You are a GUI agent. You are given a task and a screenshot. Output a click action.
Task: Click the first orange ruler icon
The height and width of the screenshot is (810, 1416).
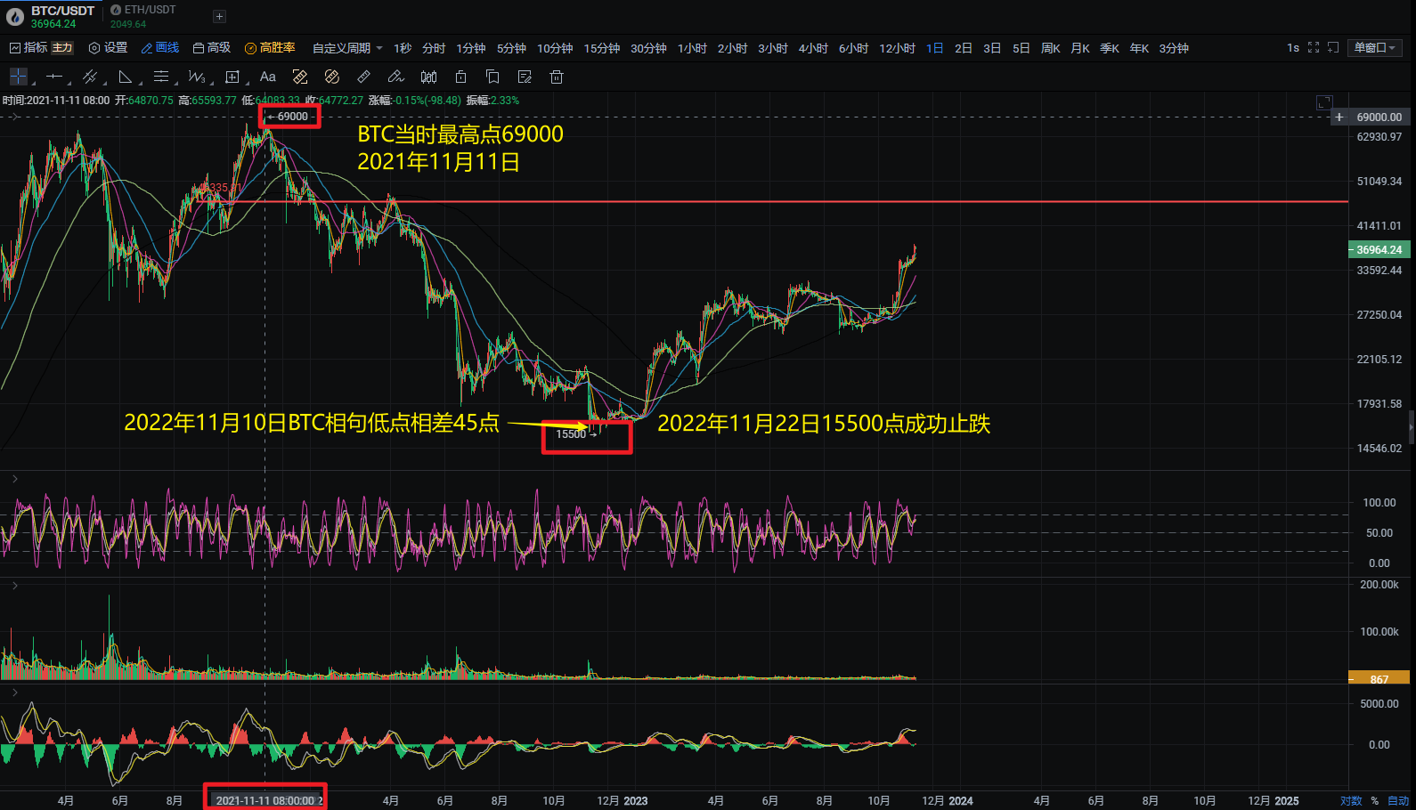[x=300, y=77]
